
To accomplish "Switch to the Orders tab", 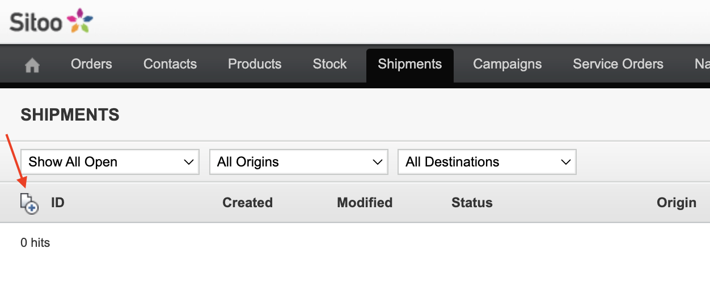I will point(91,64).
